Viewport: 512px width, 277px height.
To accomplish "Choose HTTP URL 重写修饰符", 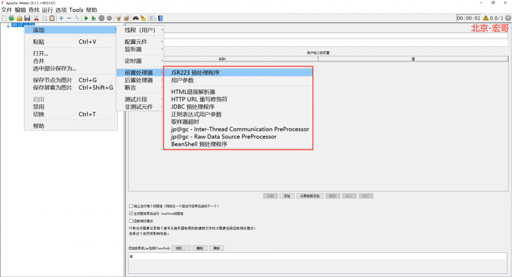I will coord(238,99).
